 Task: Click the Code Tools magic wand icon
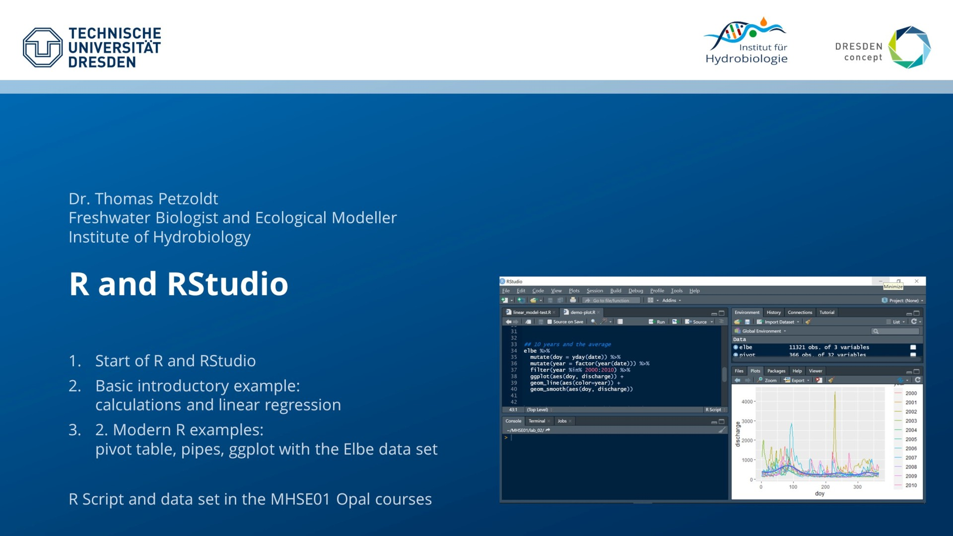(x=604, y=322)
